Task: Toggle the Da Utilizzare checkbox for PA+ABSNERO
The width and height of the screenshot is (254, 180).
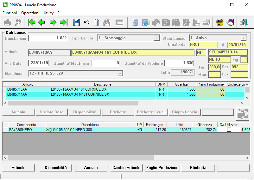Action: click(x=229, y=130)
